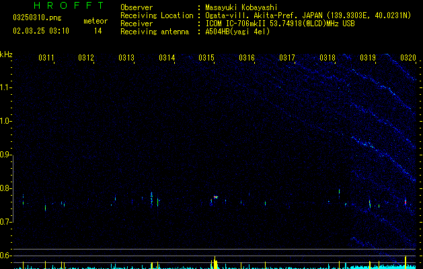Click the 0311 time marker

coord(46,58)
